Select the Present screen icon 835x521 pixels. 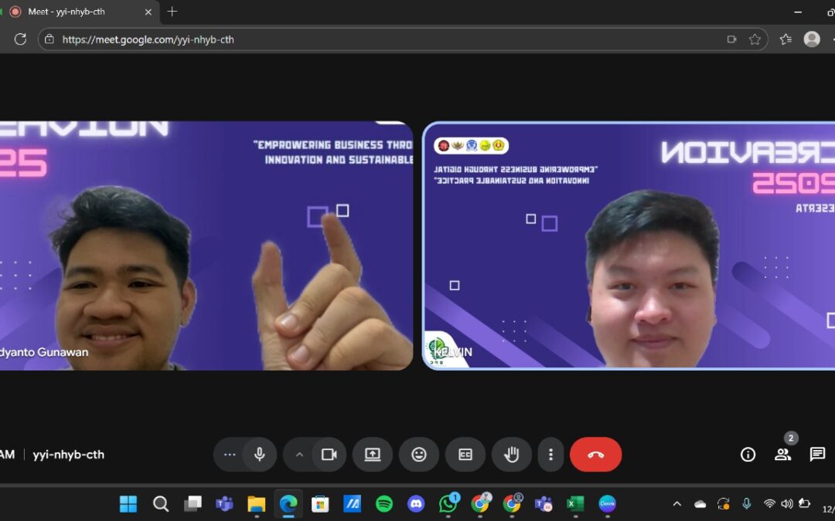point(373,455)
